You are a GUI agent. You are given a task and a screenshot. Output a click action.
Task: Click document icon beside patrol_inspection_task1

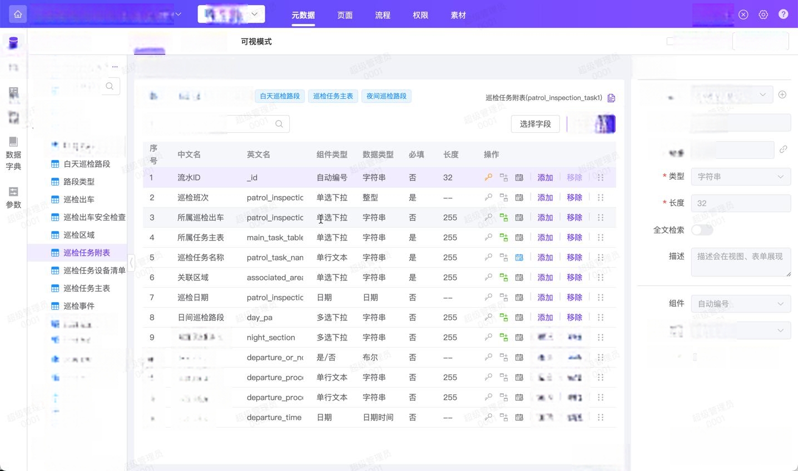611,98
